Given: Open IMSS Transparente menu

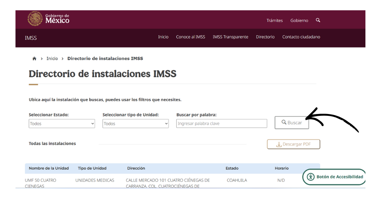Looking at the screenshot, I should pos(230,37).
